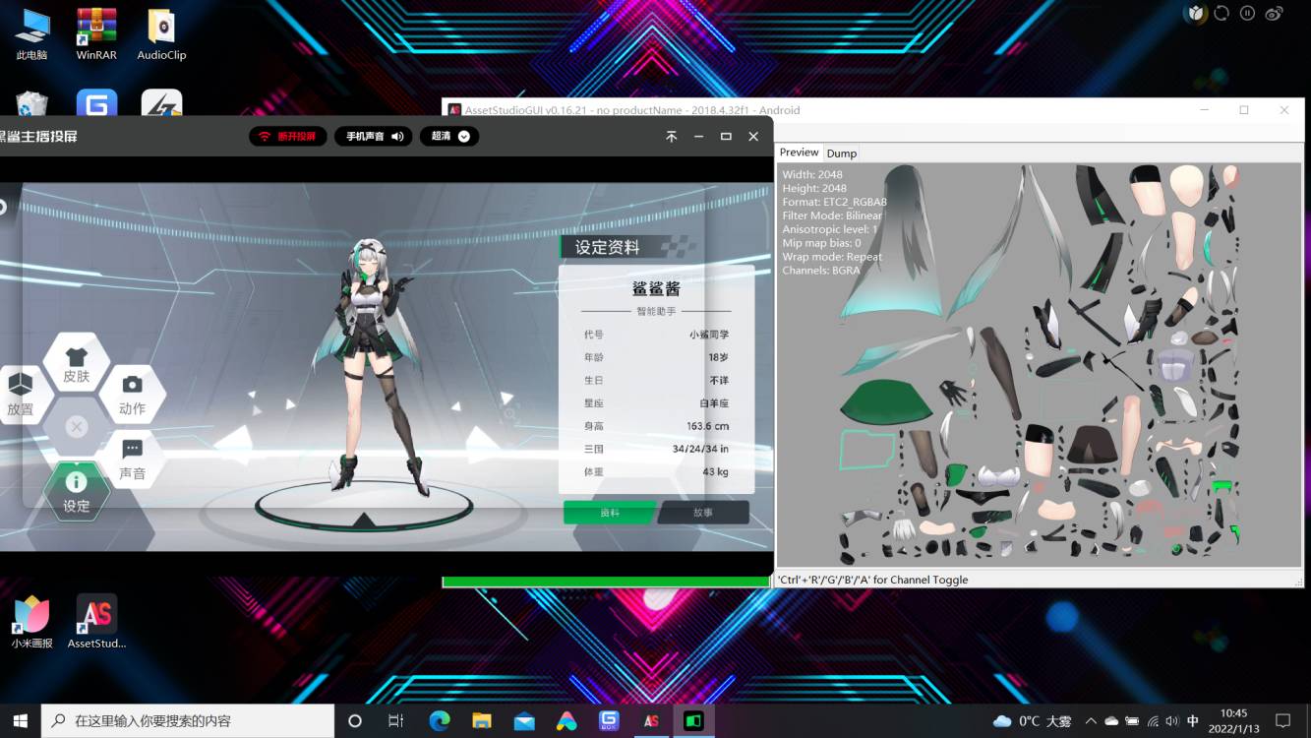Click the 'Width: 2048' text
The width and height of the screenshot is (1311, 738).
click(812, 174)
